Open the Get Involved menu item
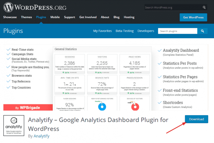The image size is (214, 143). coord(88,17)
